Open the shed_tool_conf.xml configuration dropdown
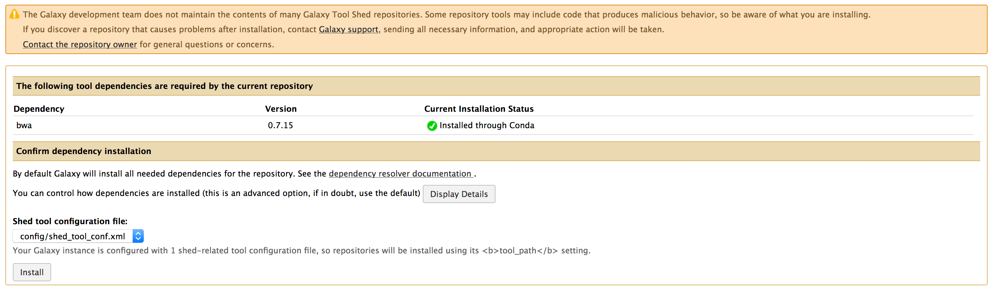This screenshot has width=993, height=294. tap(78, 236)
